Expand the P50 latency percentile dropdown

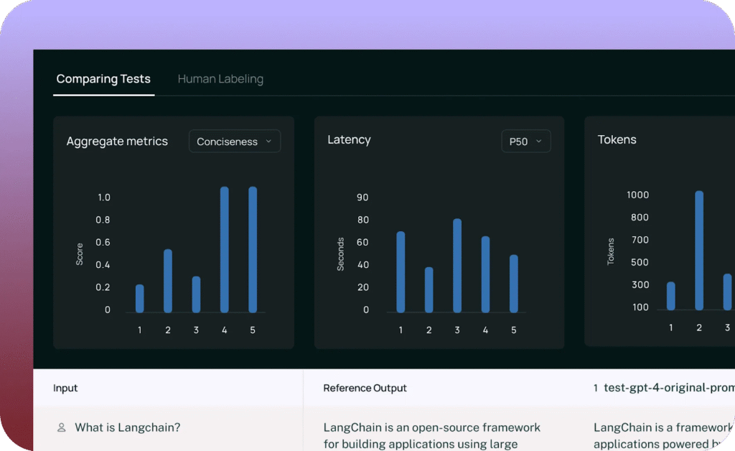pos(525,141)
